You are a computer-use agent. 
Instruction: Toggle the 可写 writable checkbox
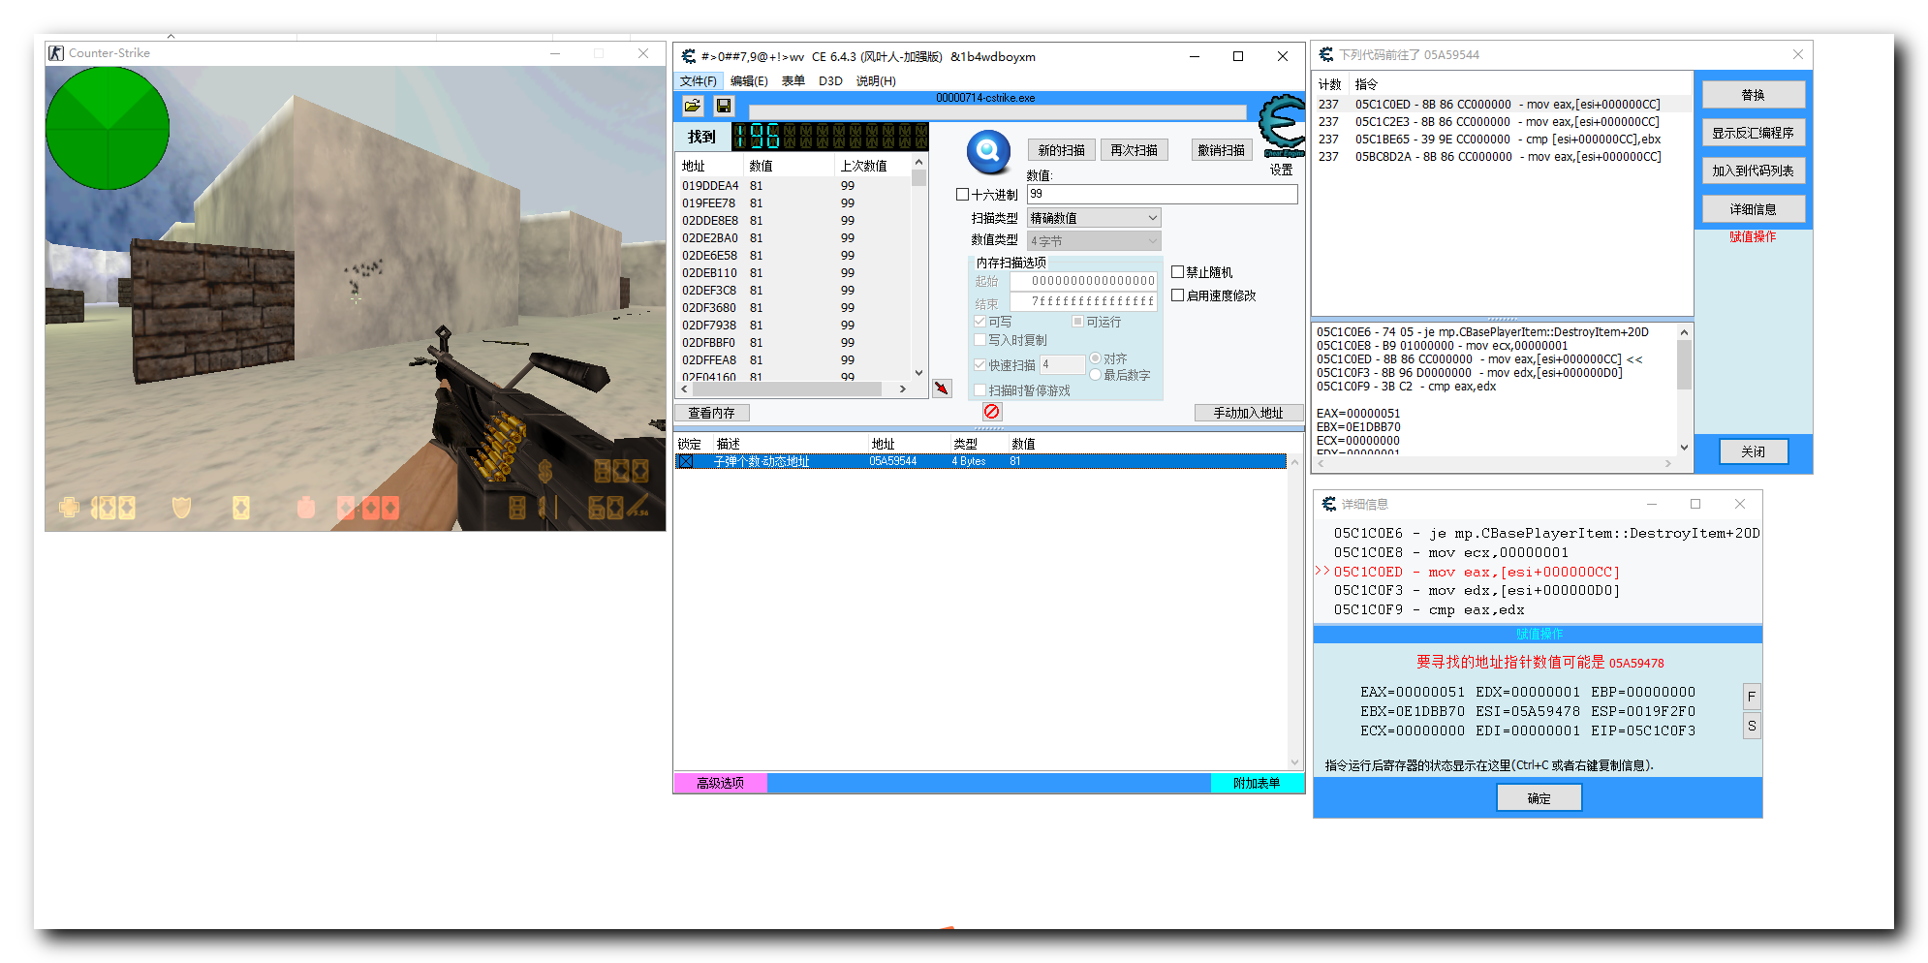pyautogui.click(x=980, y=322)
